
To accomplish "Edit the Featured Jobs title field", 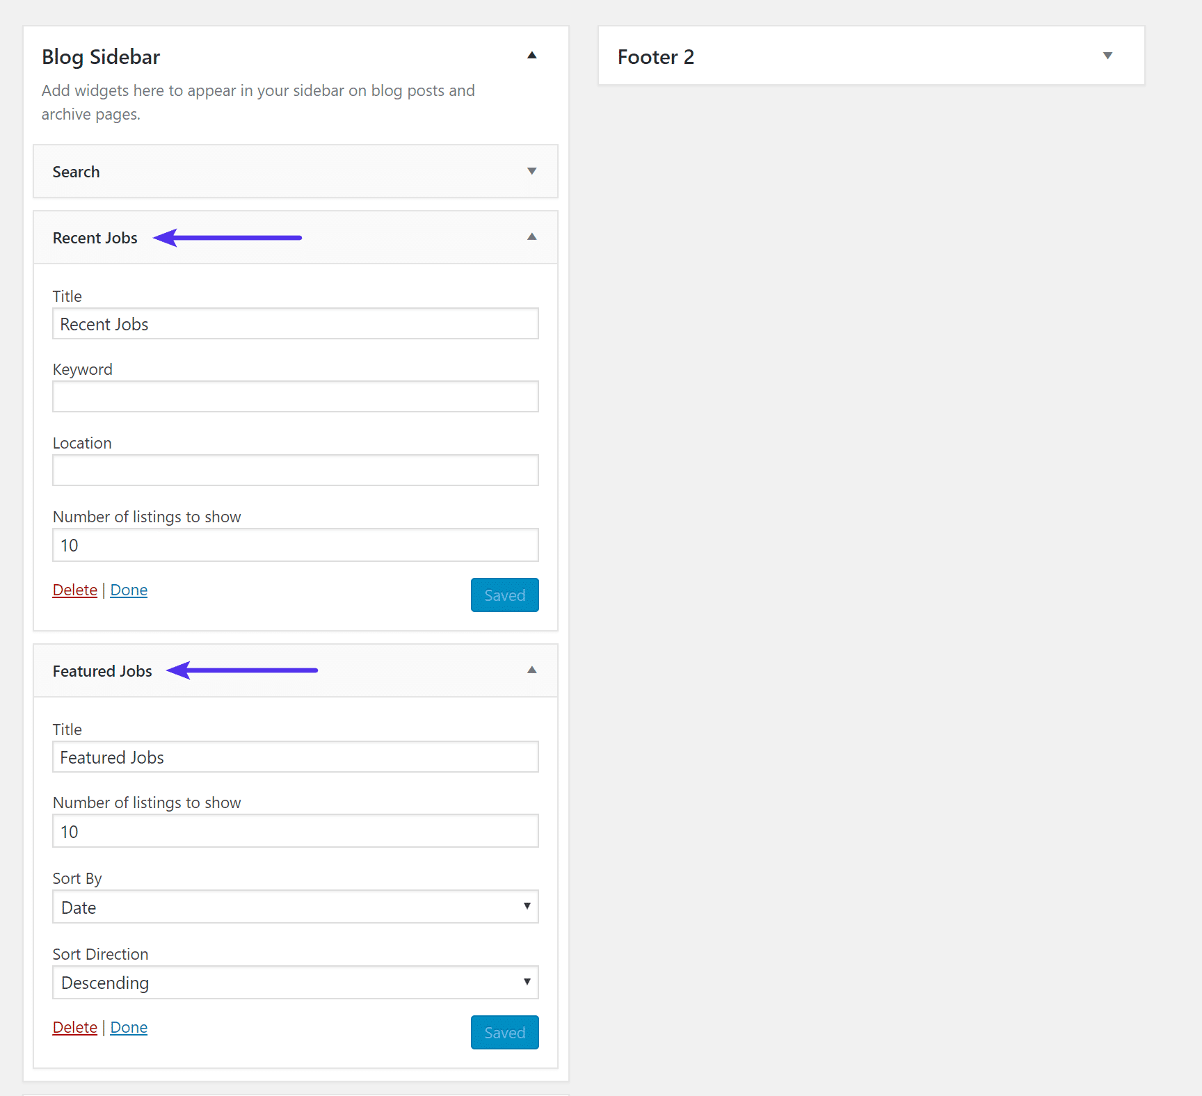I will pyautogui.click(x=295, y=757).
